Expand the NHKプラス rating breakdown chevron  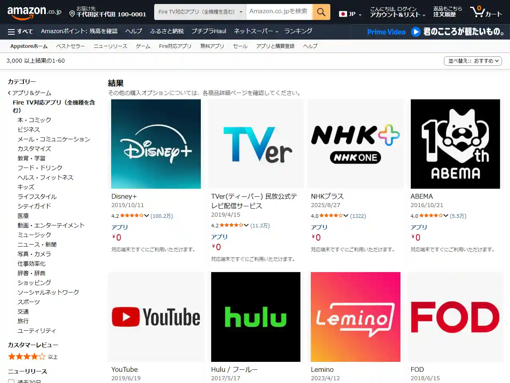click(346, 216)
